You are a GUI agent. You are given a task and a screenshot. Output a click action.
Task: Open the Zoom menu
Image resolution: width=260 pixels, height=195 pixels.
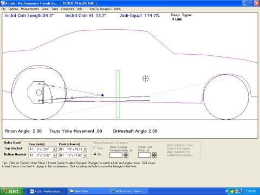tap(45, 9)
